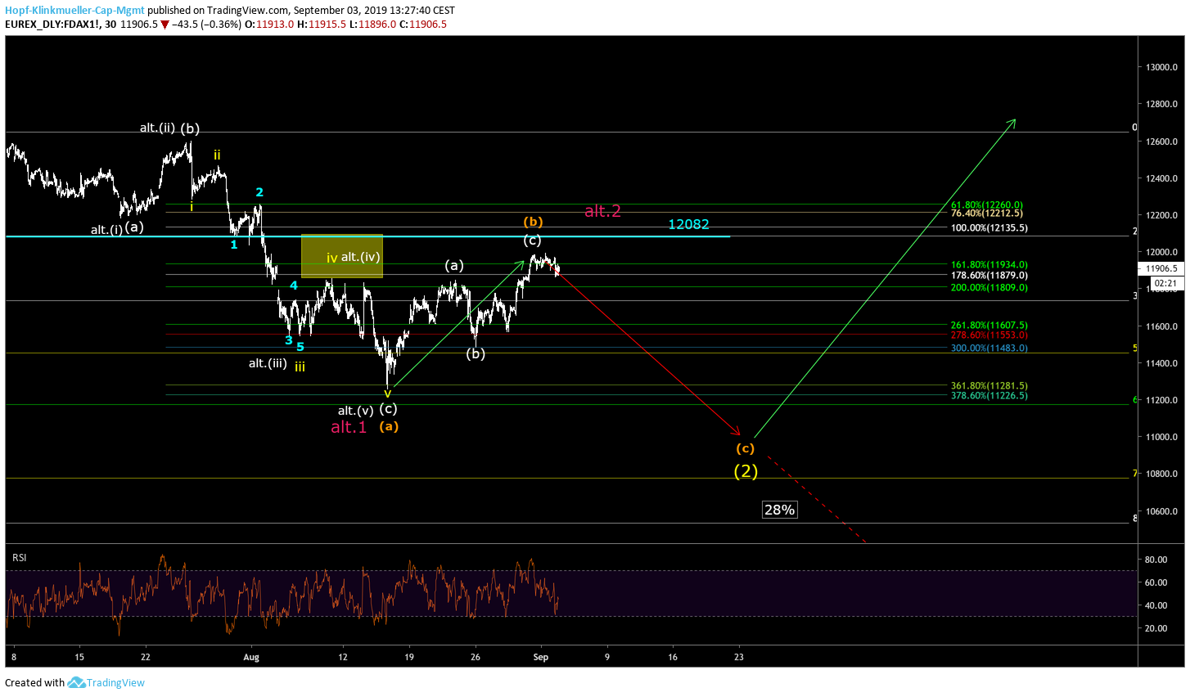Click the red 278.60%(11553.0) Fibonacci label
Screen dimensions: 1190x697
click(989, 335)
